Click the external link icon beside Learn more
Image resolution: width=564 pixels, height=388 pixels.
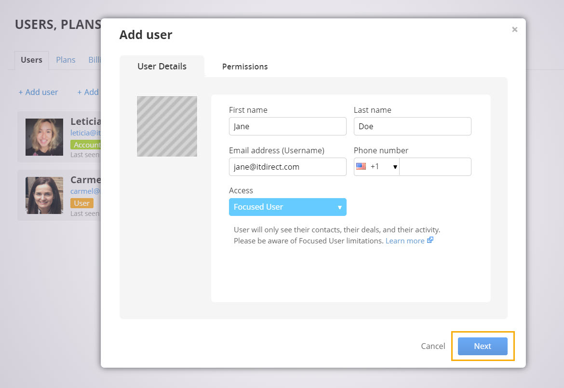pos(430,241)
